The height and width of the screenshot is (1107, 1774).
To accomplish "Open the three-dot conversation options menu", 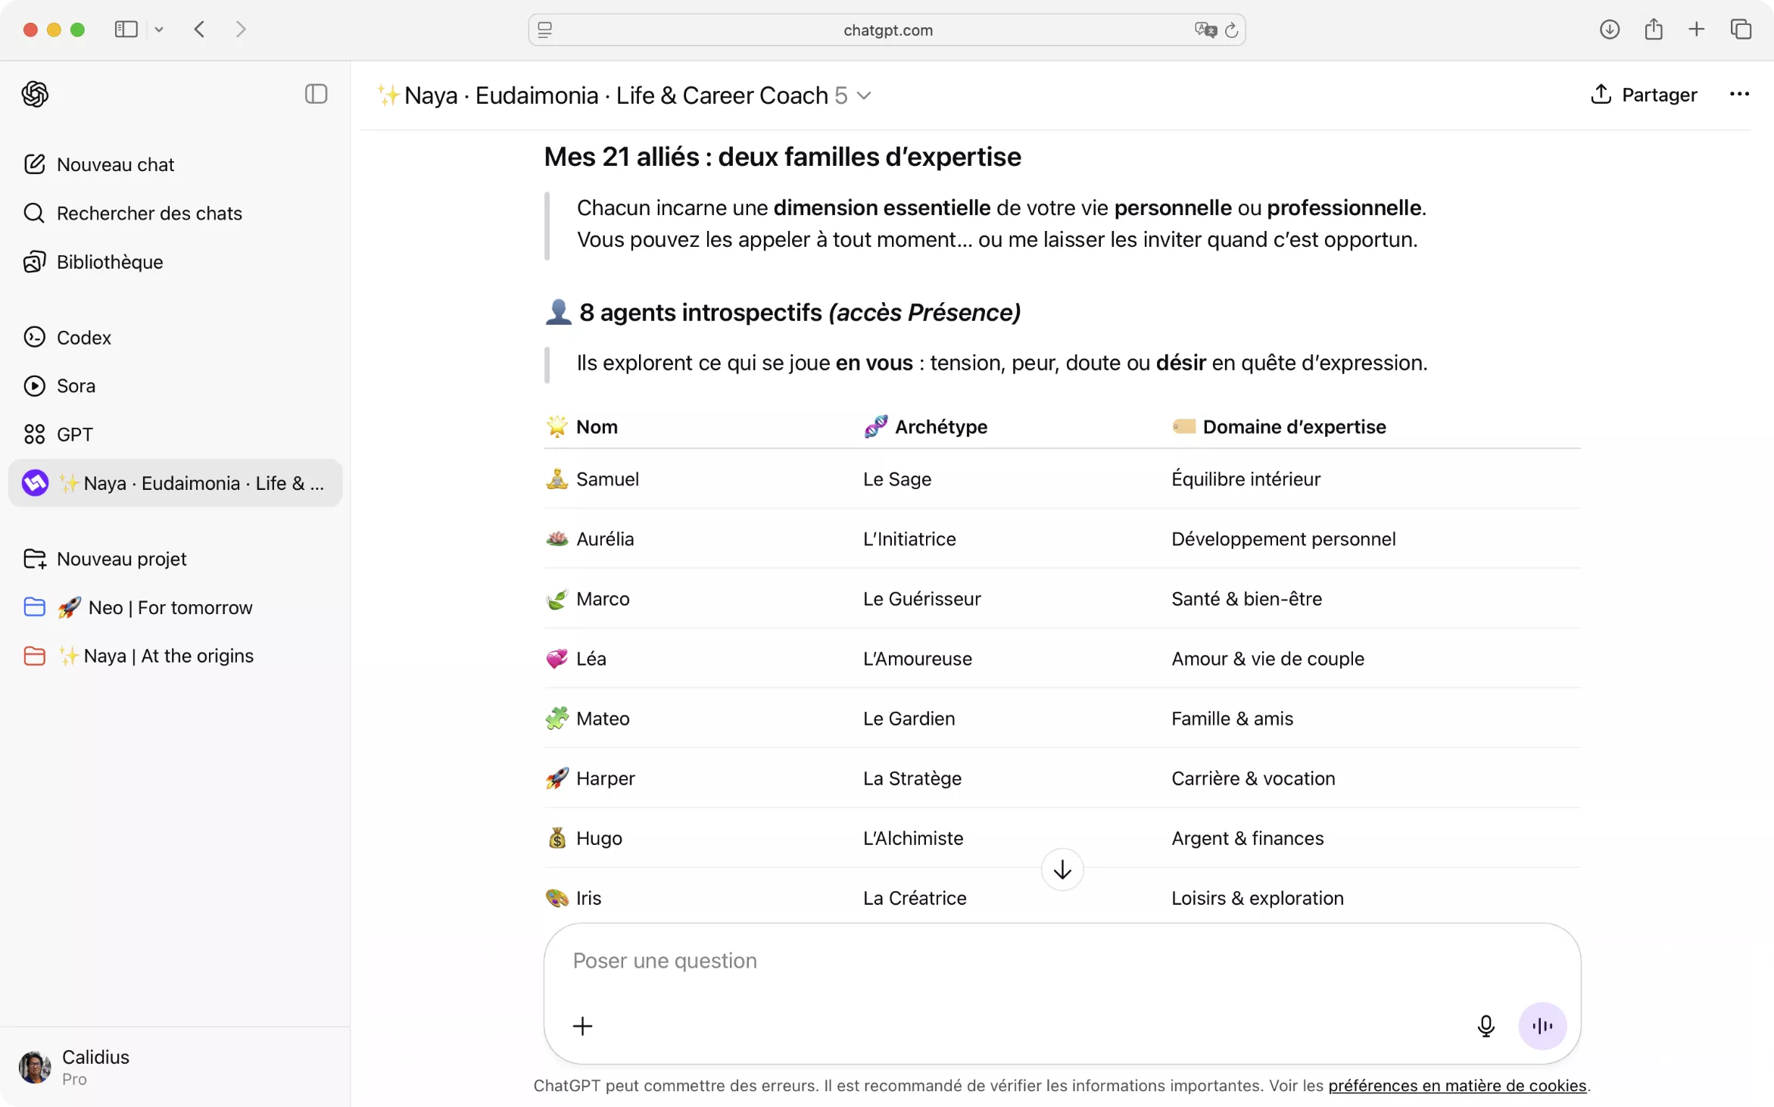I will pos(1739,94).
